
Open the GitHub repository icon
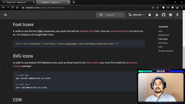[164, 15]
